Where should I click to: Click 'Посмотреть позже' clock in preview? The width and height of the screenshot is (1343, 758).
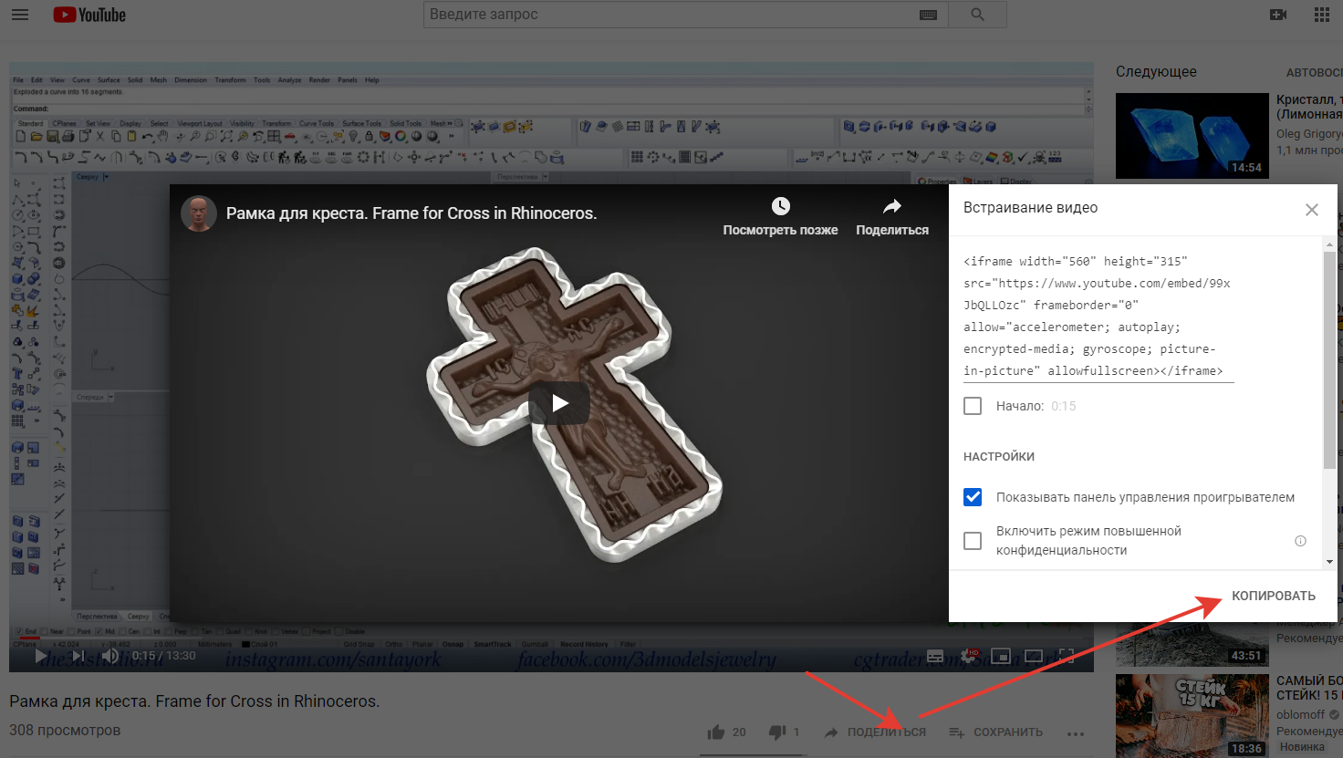click(780, 217)
